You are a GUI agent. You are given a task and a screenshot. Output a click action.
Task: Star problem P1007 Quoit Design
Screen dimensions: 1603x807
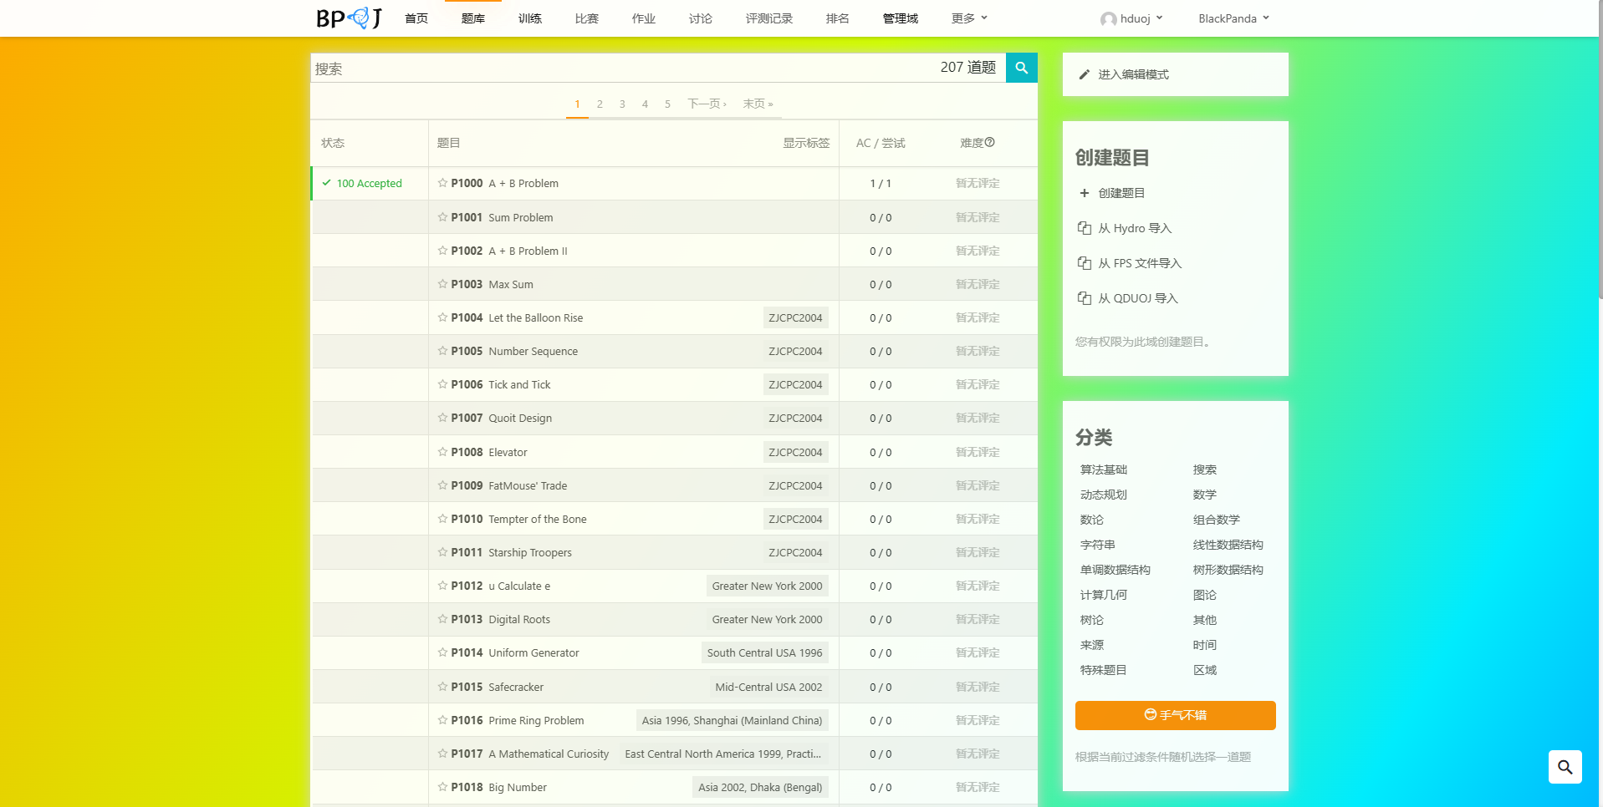tap(442, 417)
